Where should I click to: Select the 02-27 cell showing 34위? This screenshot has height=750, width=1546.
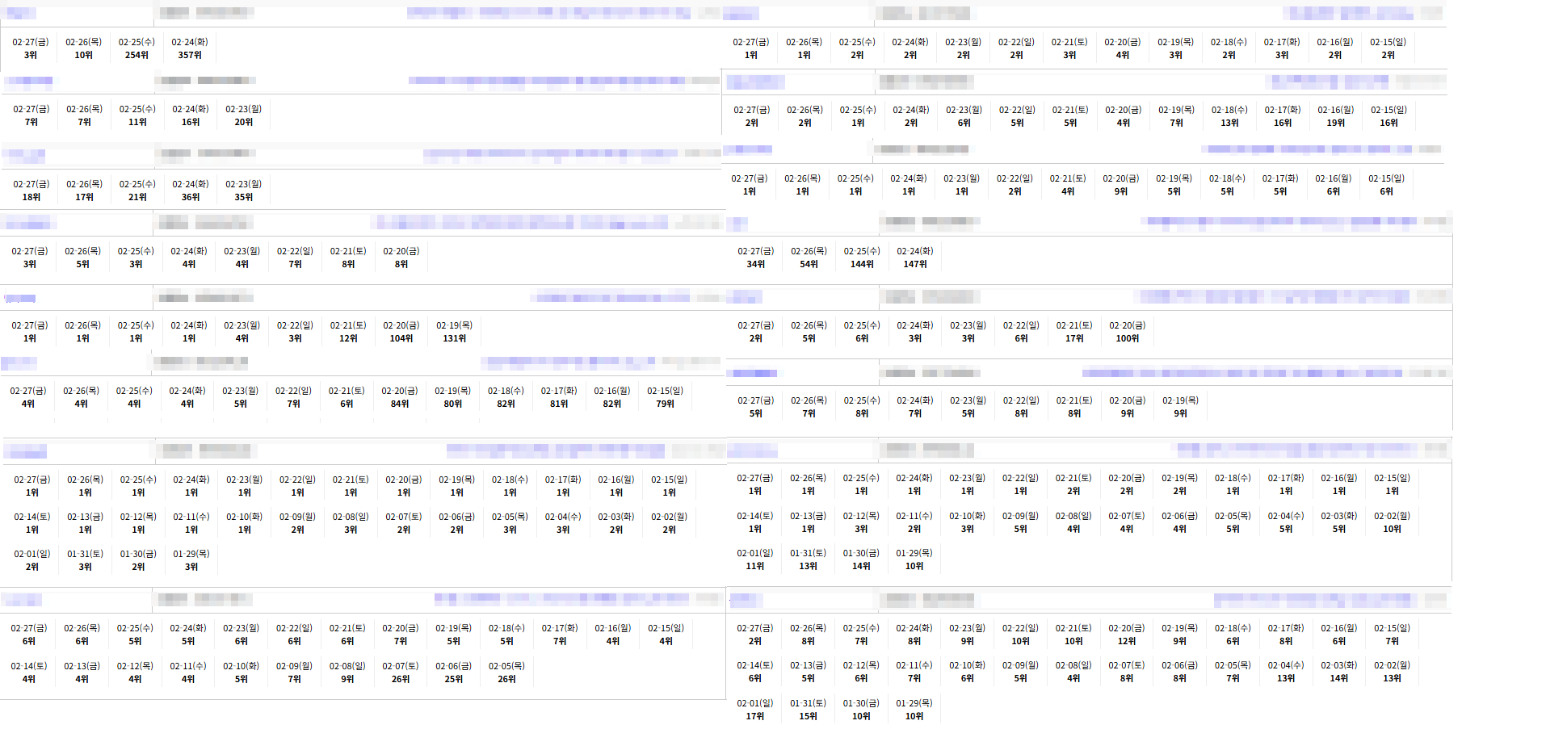[755, 258]
